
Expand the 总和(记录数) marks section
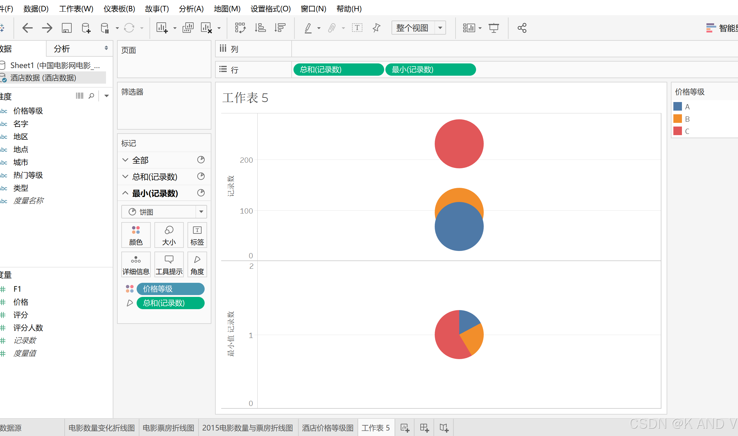(x=125, y=176)
